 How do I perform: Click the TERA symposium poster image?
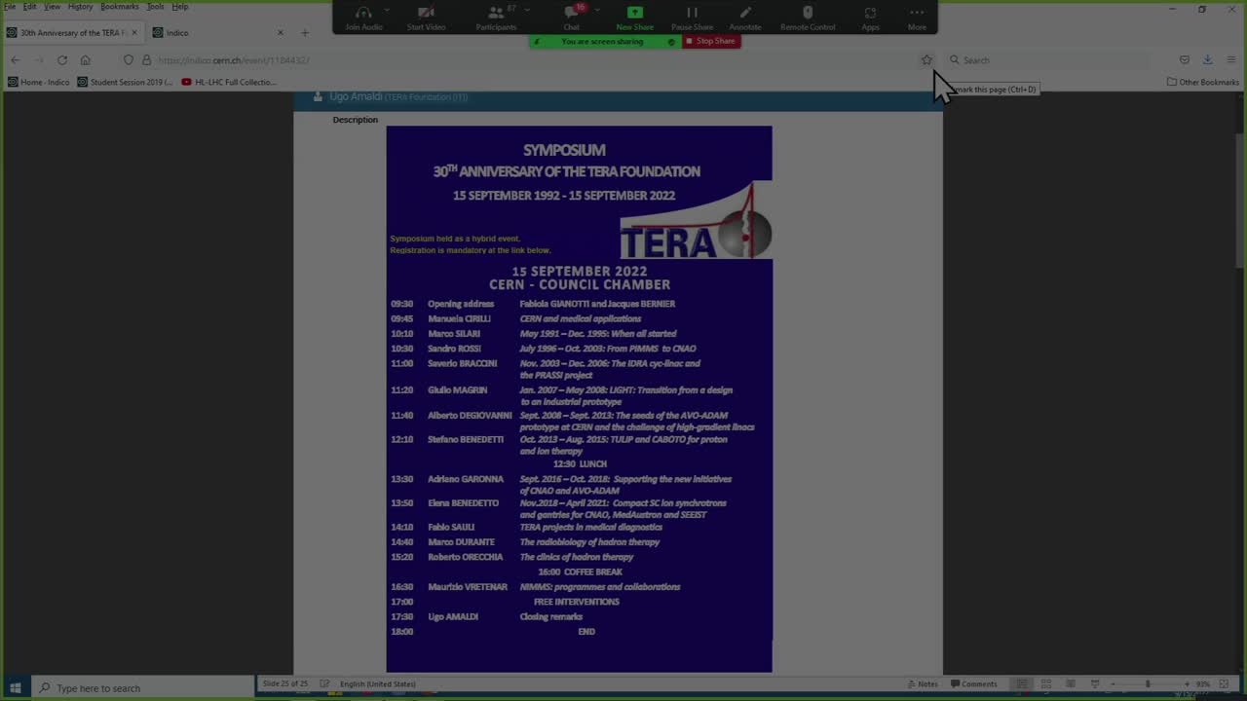point(579,399)
